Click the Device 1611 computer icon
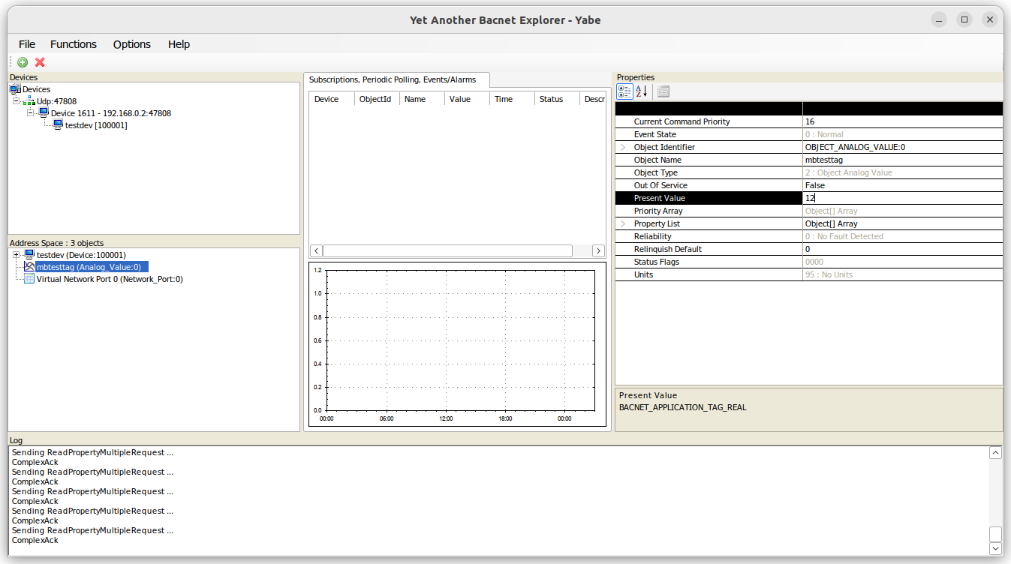 (44, 113)
